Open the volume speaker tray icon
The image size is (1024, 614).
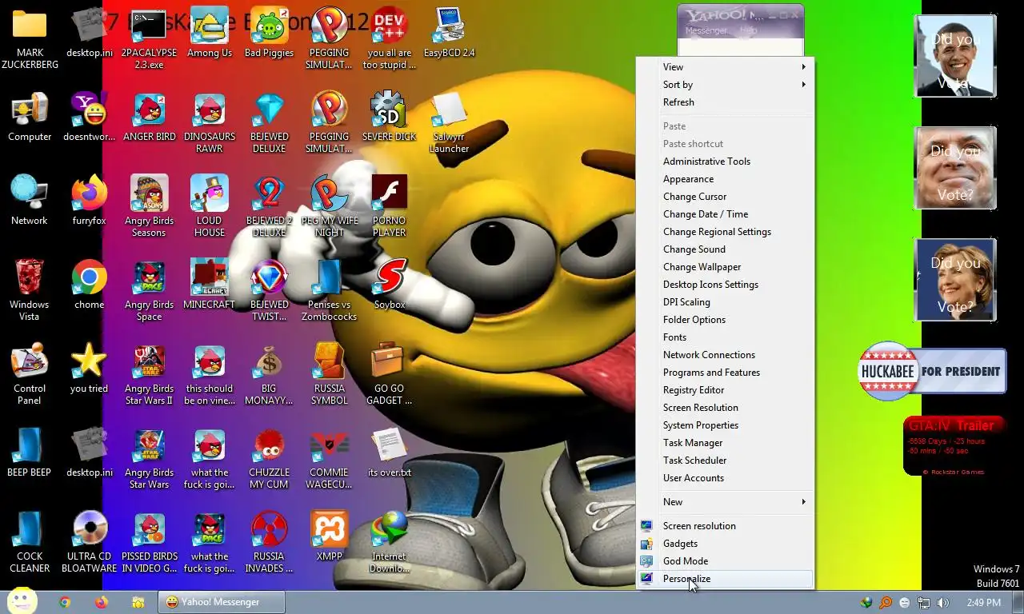[943, 603]
